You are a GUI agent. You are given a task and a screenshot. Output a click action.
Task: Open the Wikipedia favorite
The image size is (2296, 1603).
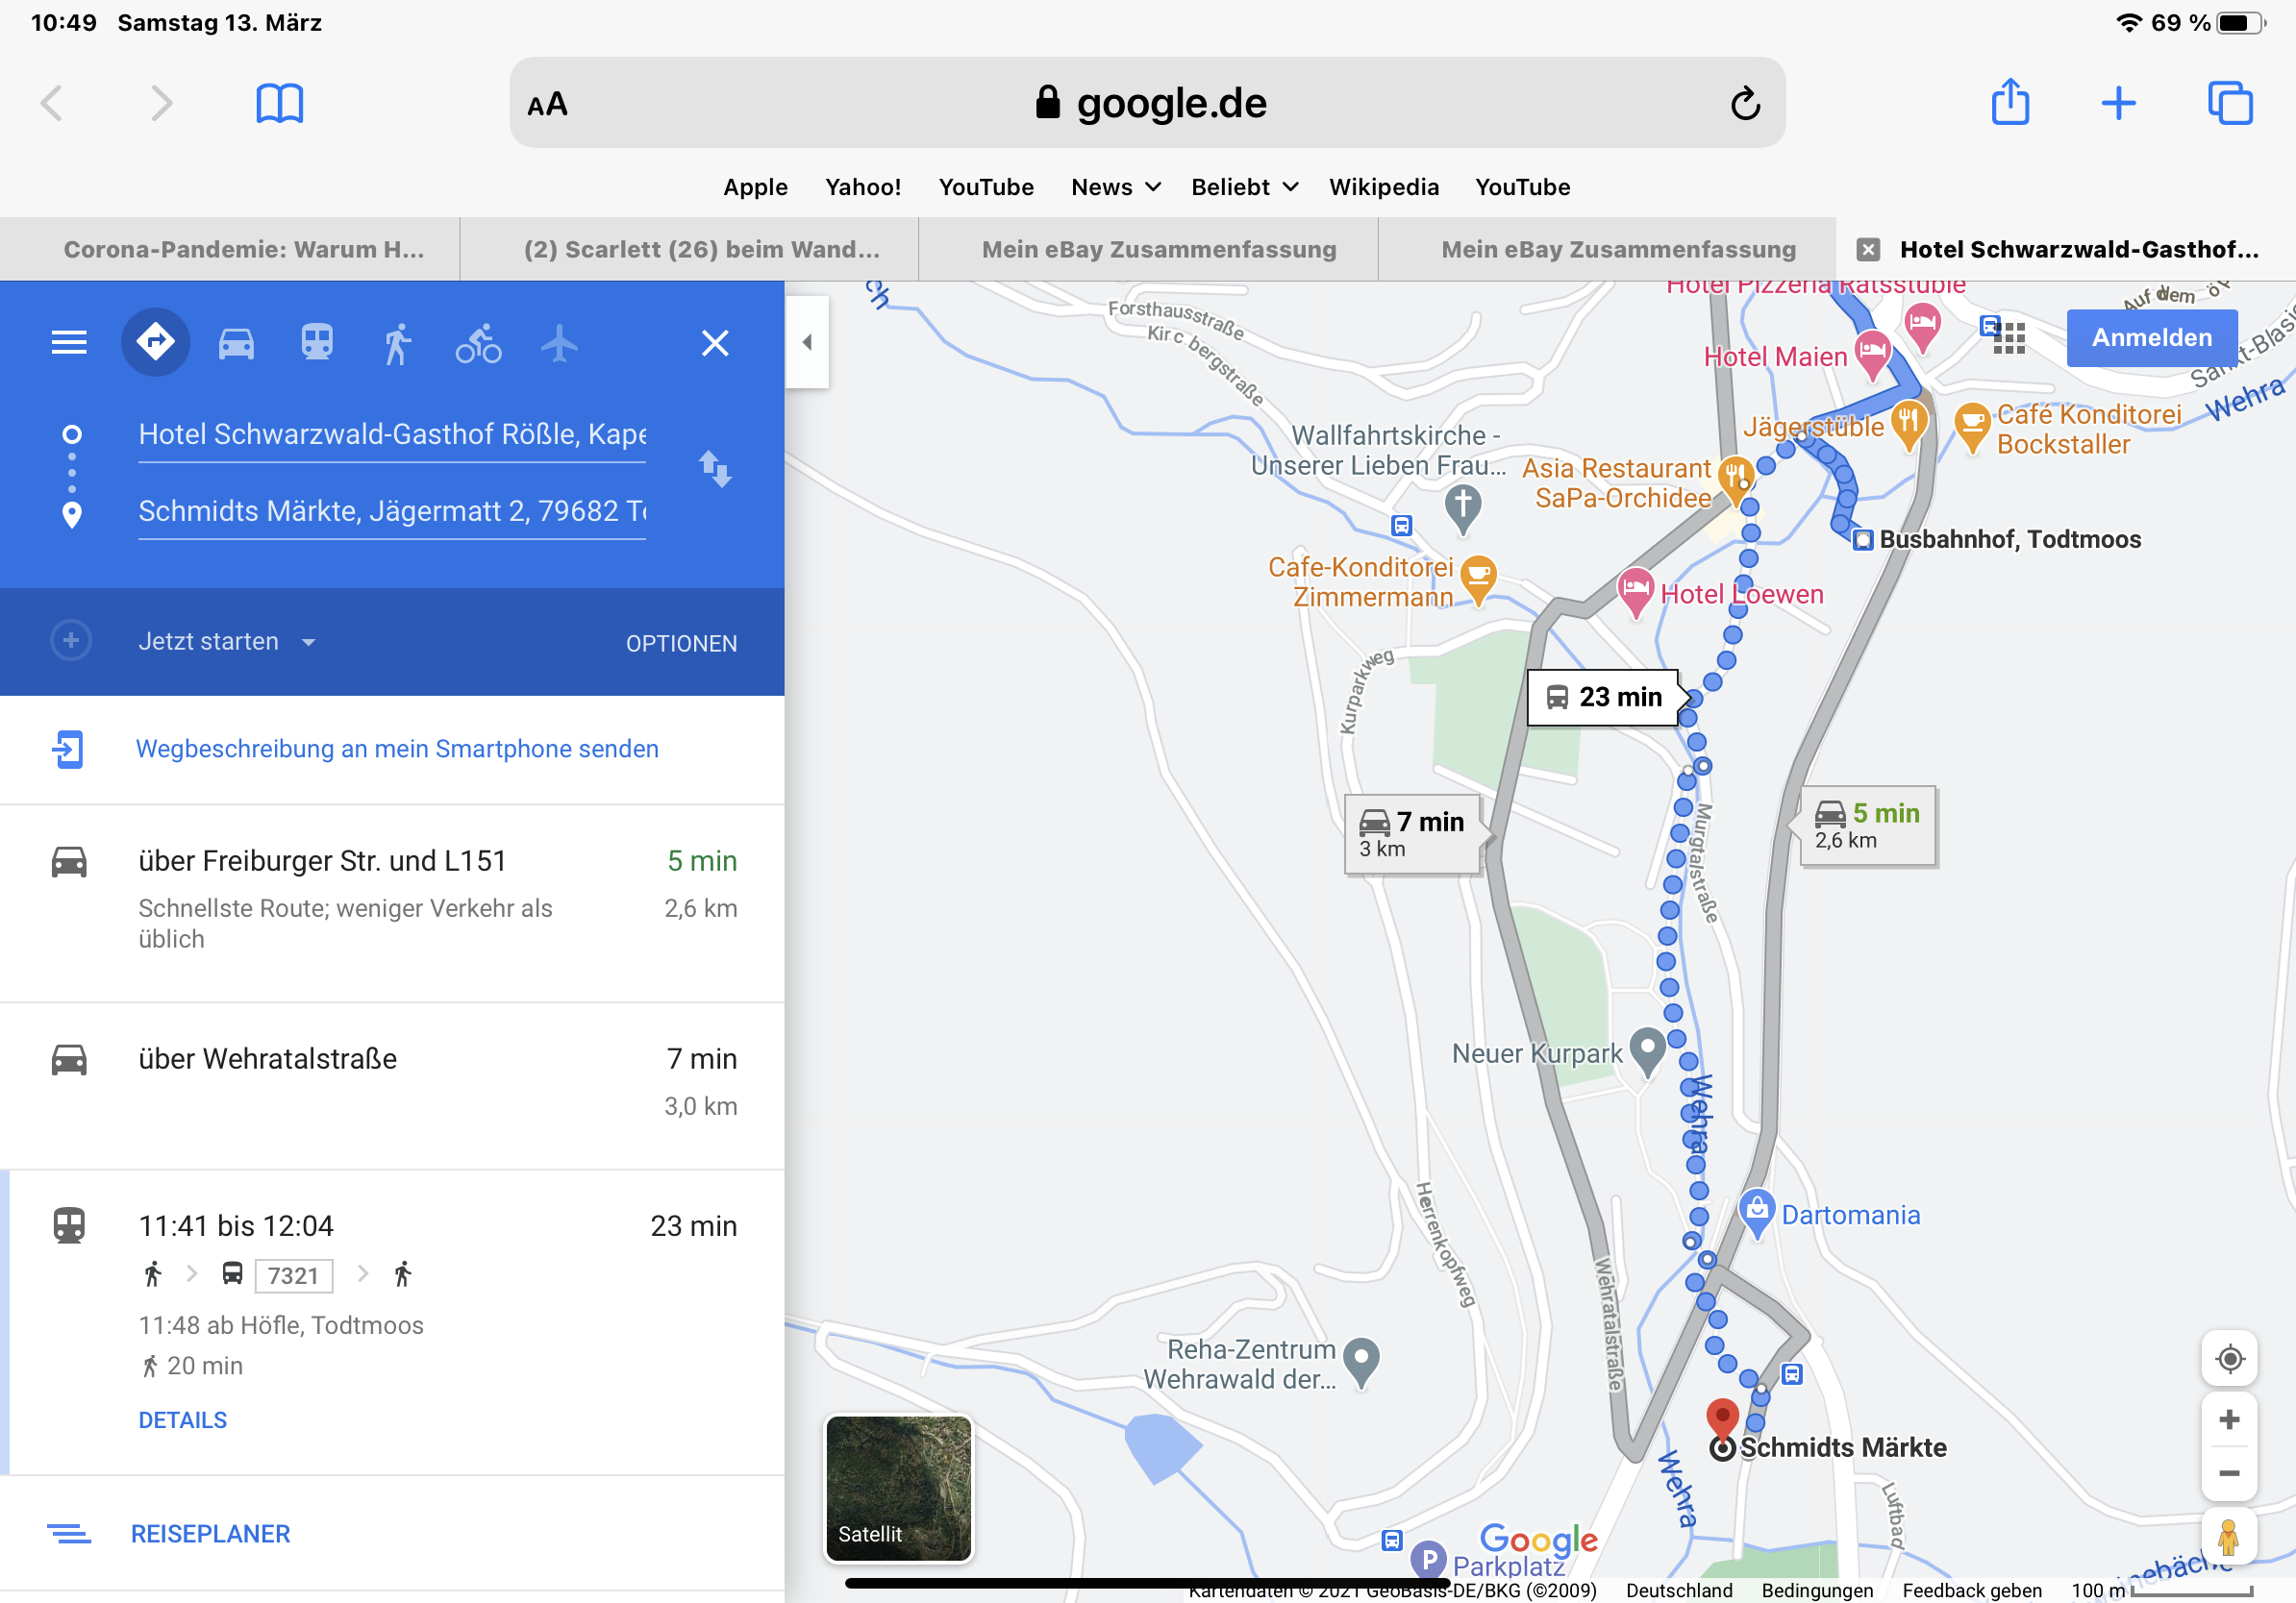[x=1383, y=186]
